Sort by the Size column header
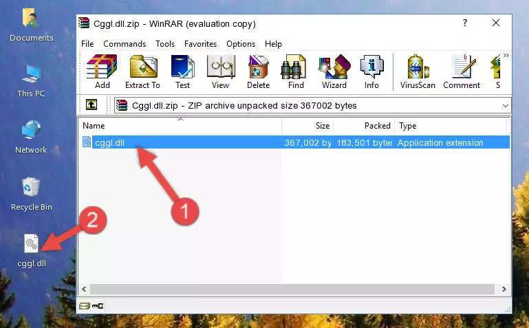Viewport: 529px width, 328px height. 307,126
